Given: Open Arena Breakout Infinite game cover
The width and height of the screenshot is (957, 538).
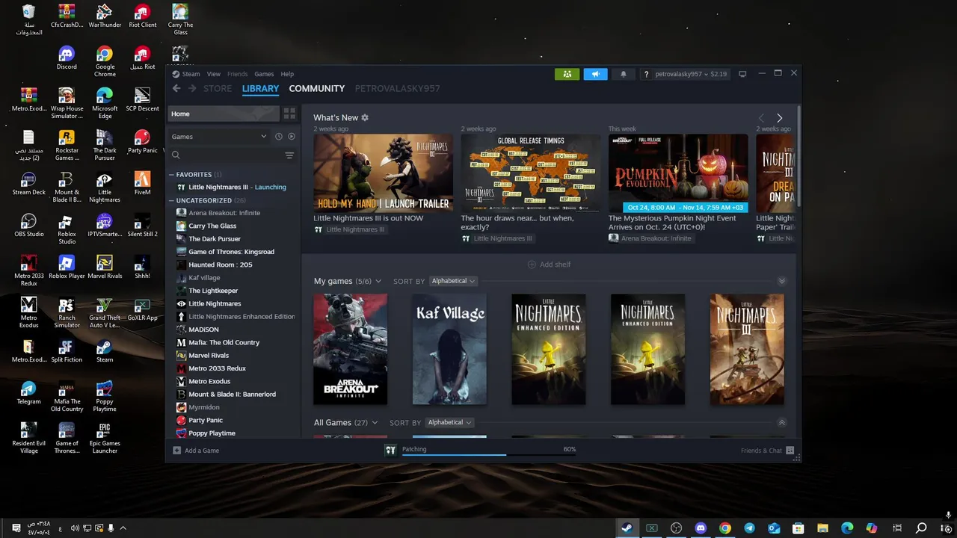Looking at the screenshot, I should click(351, 349).
